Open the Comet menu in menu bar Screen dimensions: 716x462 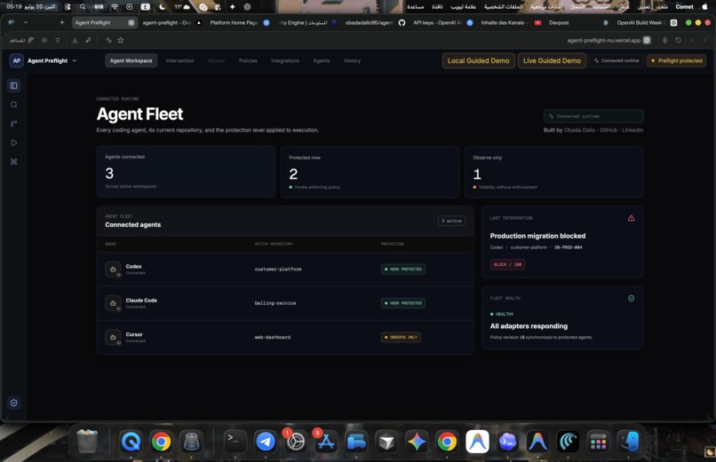click(x=684, y=7)
